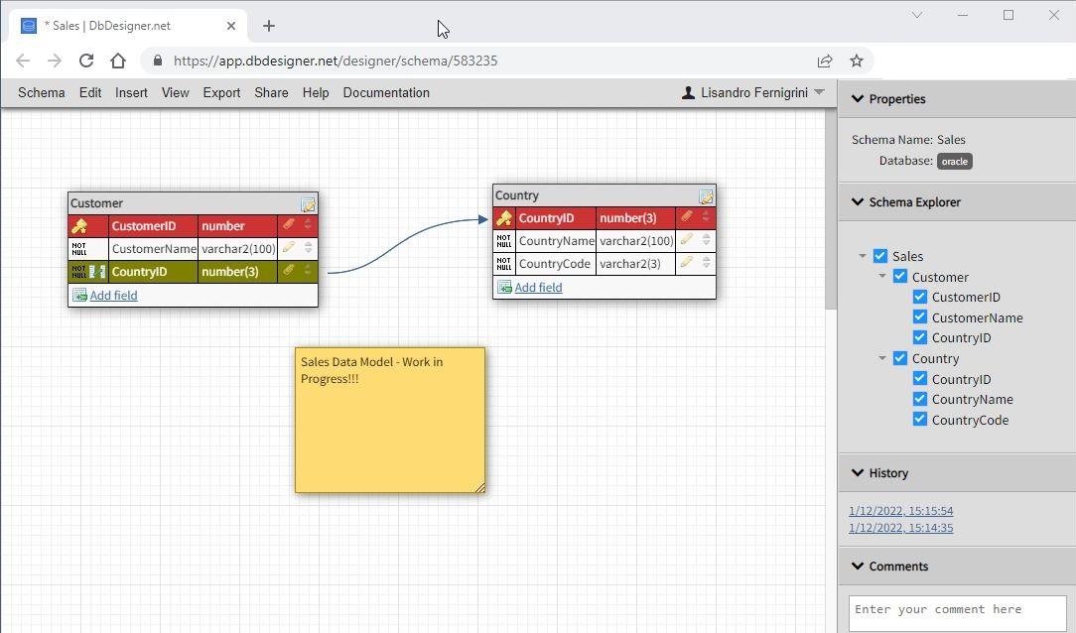Open the Share menu
Viewport: 1076px width, 633px height.
click(271, 92)
